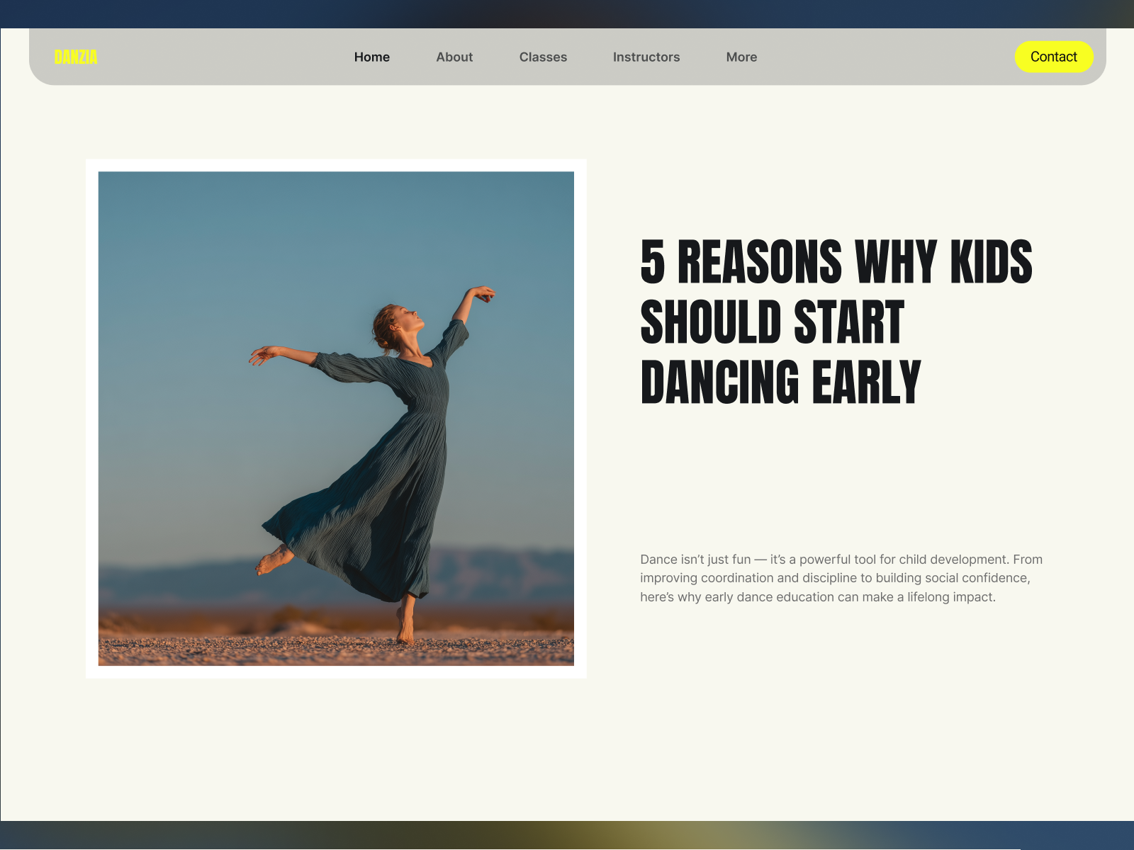The width and height of the screenshot is (1134, 850).
Task: Click the paragraph line starting "Dance isn't just fun"
Action: click(841, 560)
